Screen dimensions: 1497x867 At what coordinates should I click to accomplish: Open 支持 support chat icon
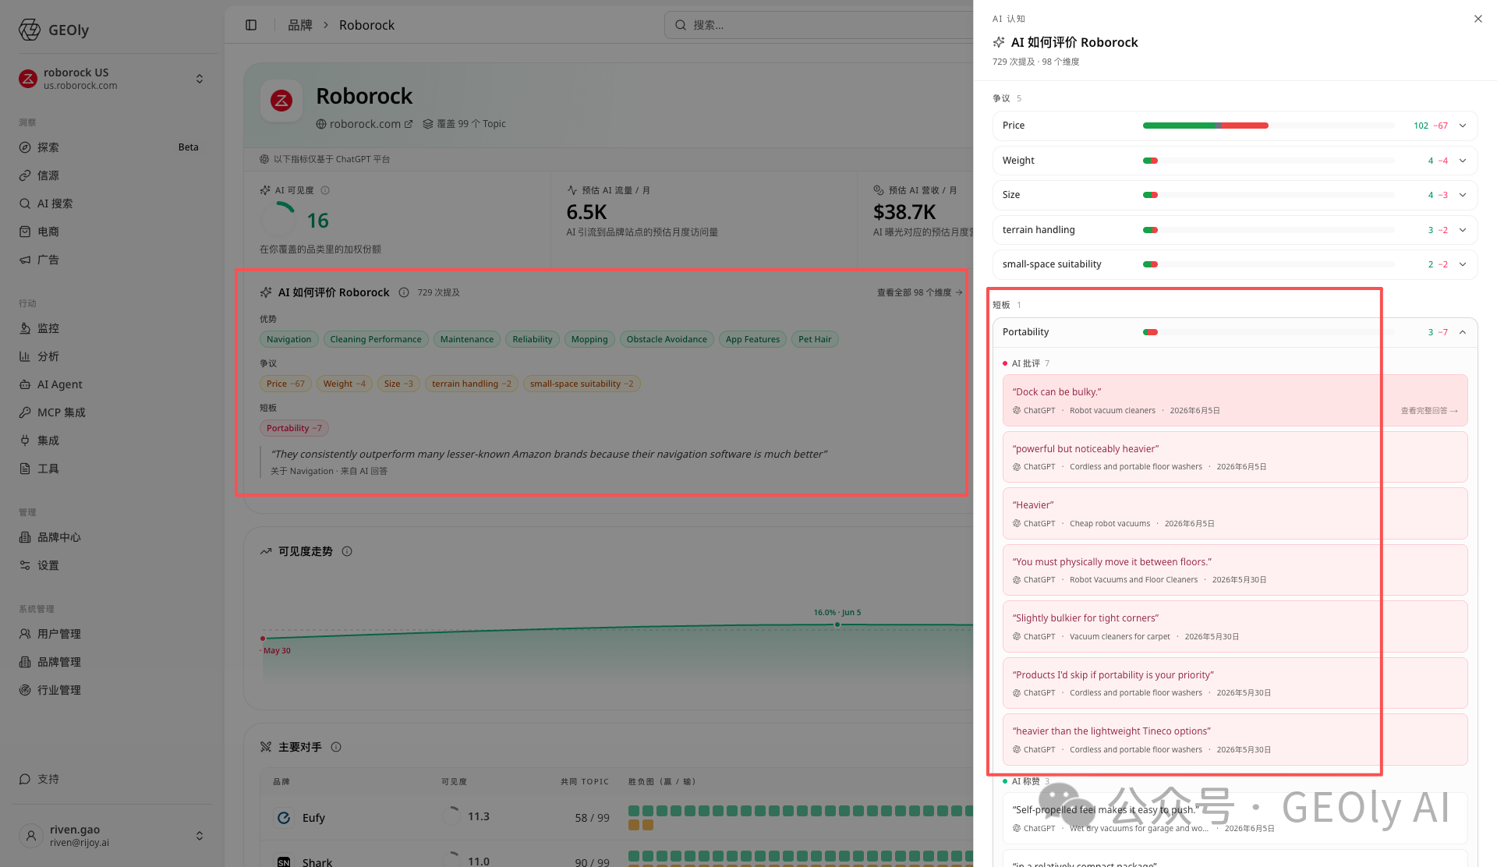pos(25,779)
